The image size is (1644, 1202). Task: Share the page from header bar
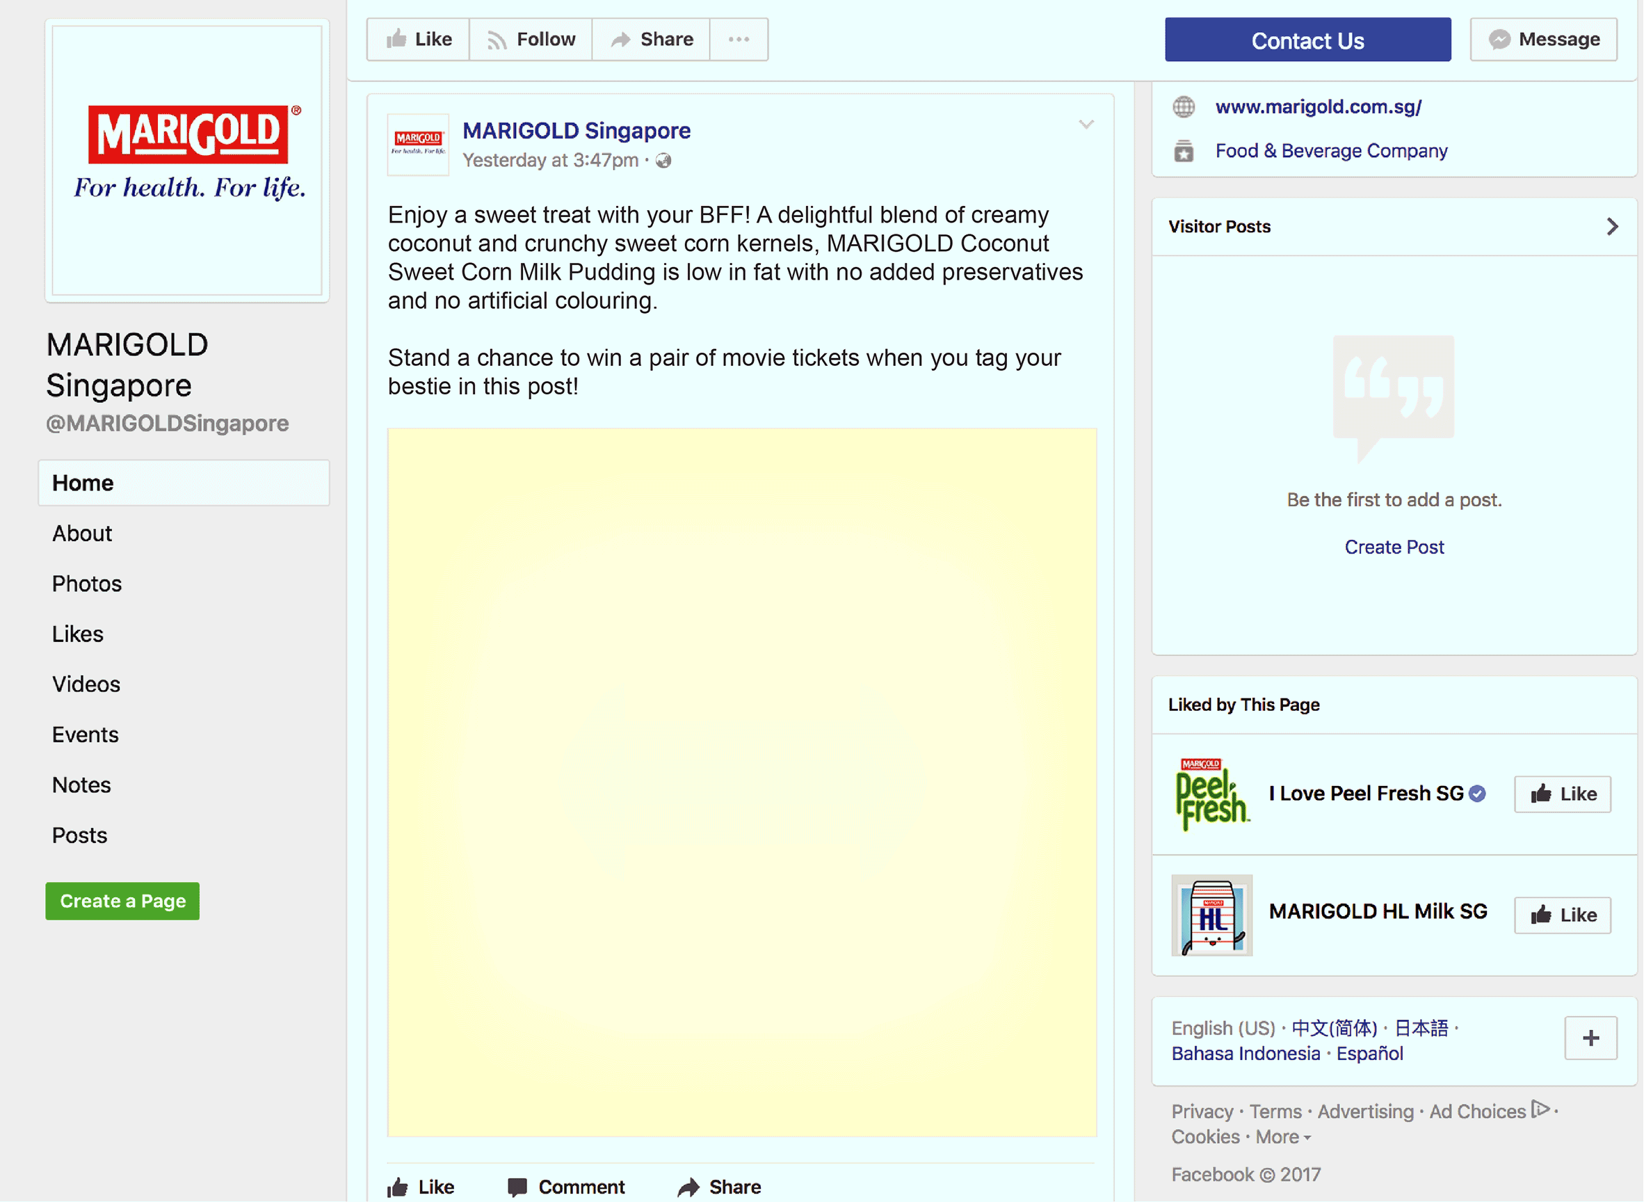651,39
